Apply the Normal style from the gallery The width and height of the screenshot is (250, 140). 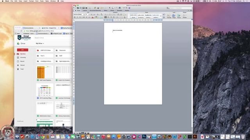[134, 16]
